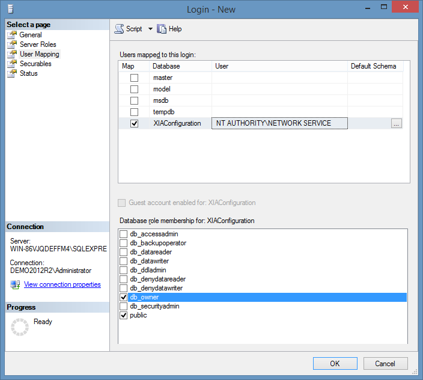Enable the db_datareader role checkbox
The width and height of the screenshot is (423, 380).
124,252
